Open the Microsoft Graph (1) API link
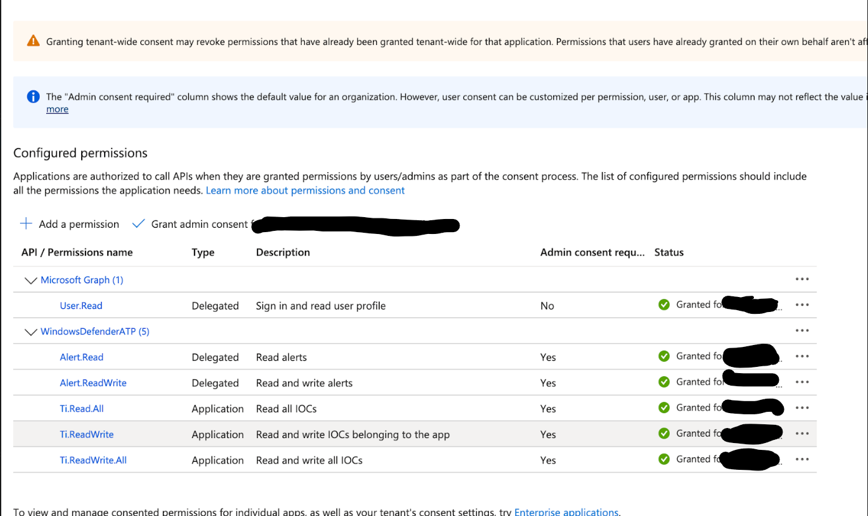Viewport: 868px width, 516px height. click(x=82, y=280)
